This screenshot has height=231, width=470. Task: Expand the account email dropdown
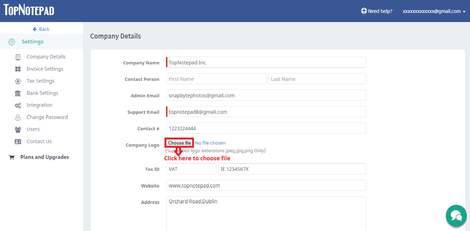pyautogui.click(x=434, y=11)
